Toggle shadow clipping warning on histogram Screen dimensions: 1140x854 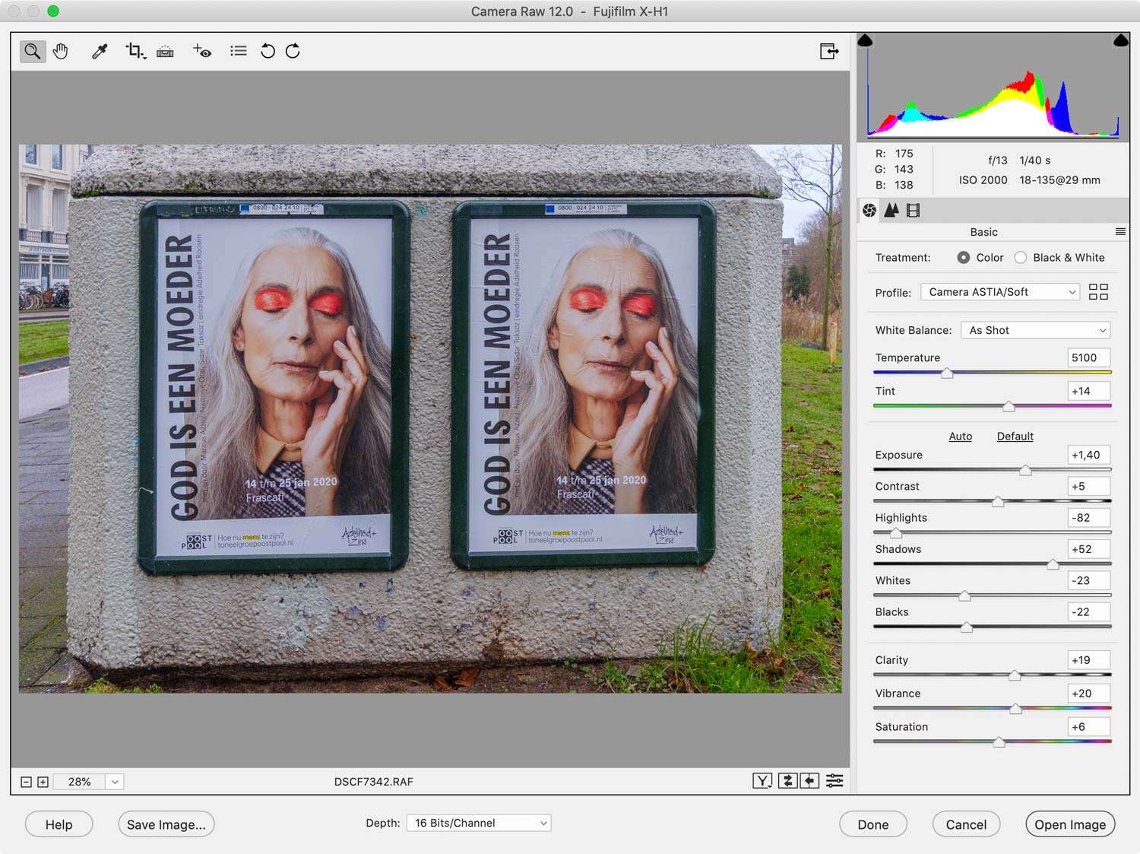(x=865, y=40)
